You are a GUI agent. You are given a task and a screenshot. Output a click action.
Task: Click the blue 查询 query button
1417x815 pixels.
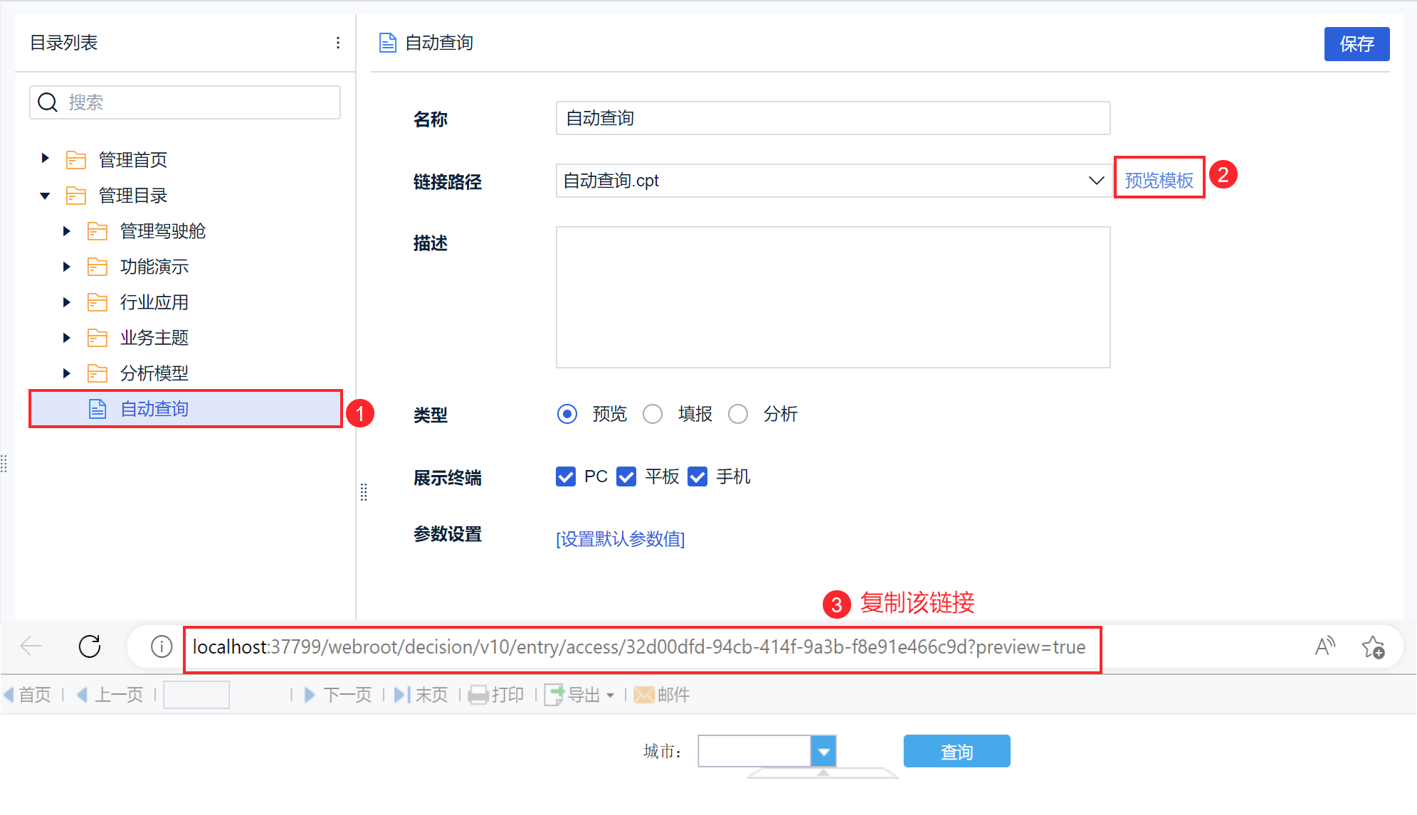tap(957, 752)
